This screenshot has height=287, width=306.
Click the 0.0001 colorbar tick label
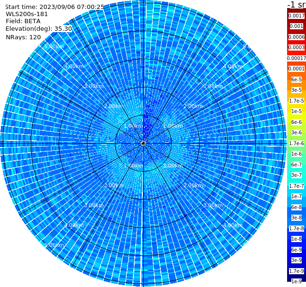297,69
